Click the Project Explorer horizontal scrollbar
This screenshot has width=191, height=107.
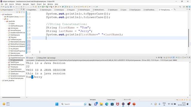(x=11, y=97)
